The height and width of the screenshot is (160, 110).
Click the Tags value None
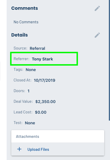[x=31, y=70]
